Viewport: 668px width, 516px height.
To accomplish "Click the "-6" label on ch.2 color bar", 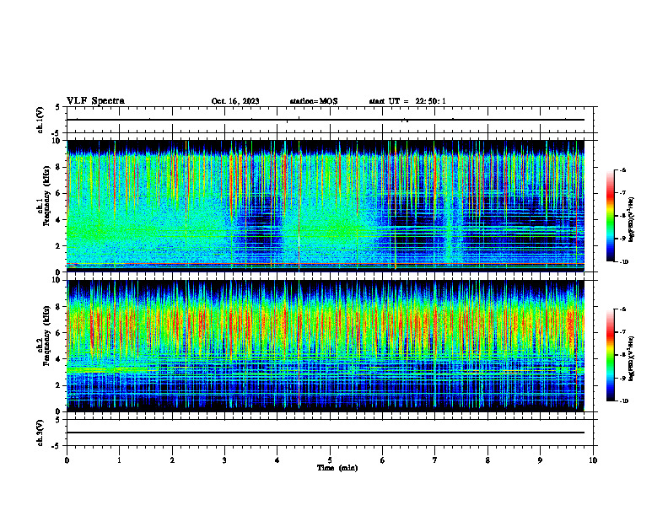I will pyautogui.click(x=622, y=309).
